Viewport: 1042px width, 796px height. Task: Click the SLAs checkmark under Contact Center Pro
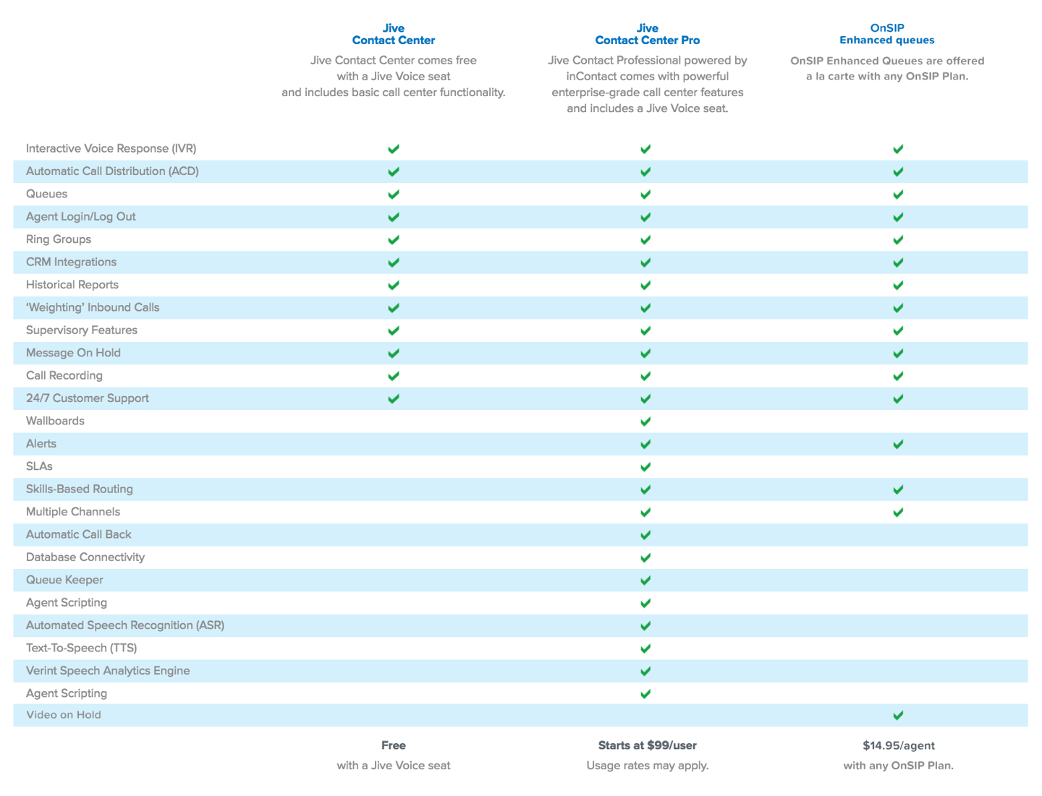(x=645, y=467)
